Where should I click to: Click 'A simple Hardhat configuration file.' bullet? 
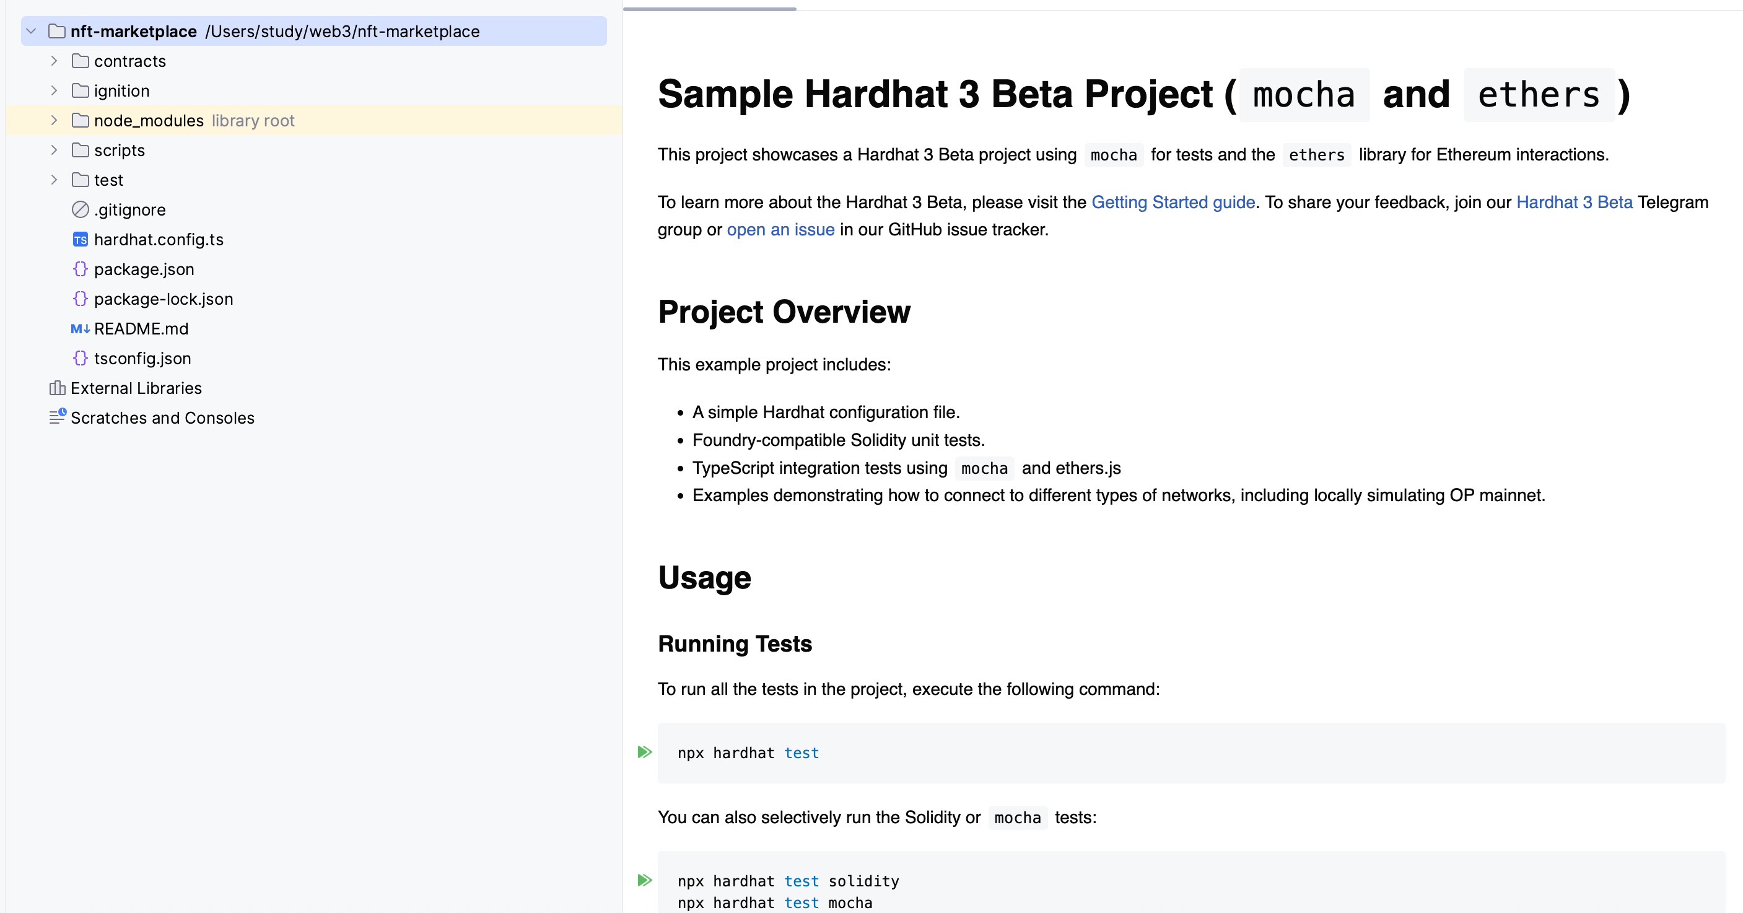[x=826, y=412]
